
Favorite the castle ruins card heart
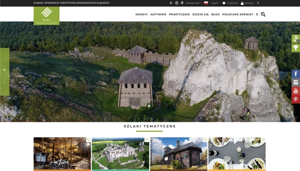[x=147, y=140]
